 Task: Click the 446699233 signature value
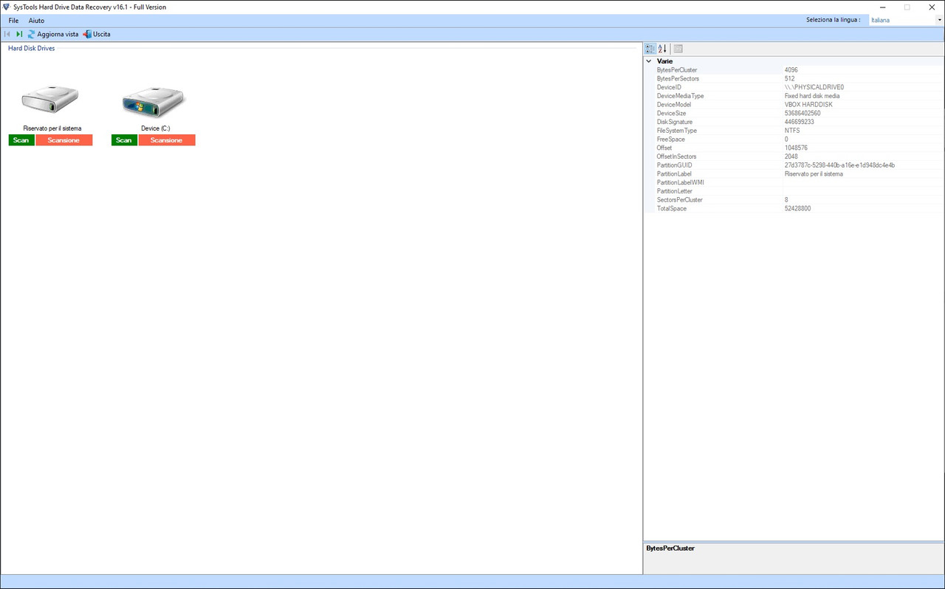pyautogui.click(x=800, y=122)
